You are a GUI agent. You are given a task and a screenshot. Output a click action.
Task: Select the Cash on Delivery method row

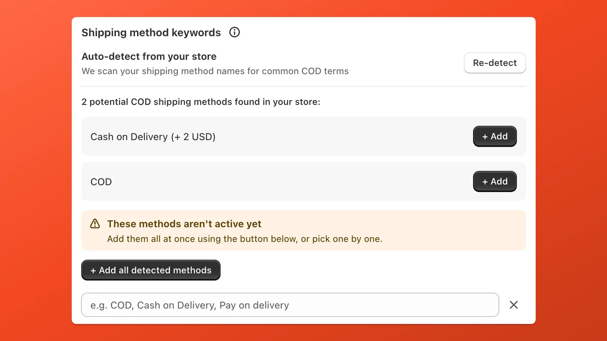pos(266,136)
